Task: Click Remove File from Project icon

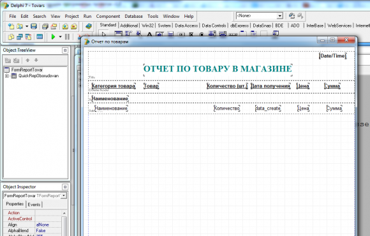Action: (74, 26)
